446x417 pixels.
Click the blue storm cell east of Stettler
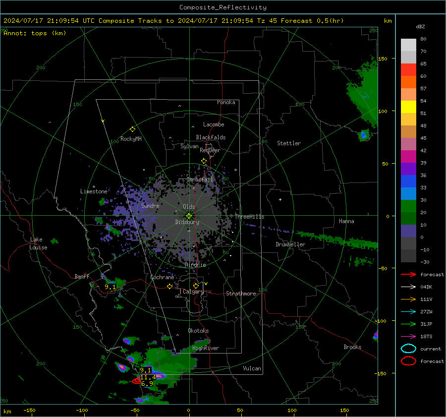pos(364,135)
